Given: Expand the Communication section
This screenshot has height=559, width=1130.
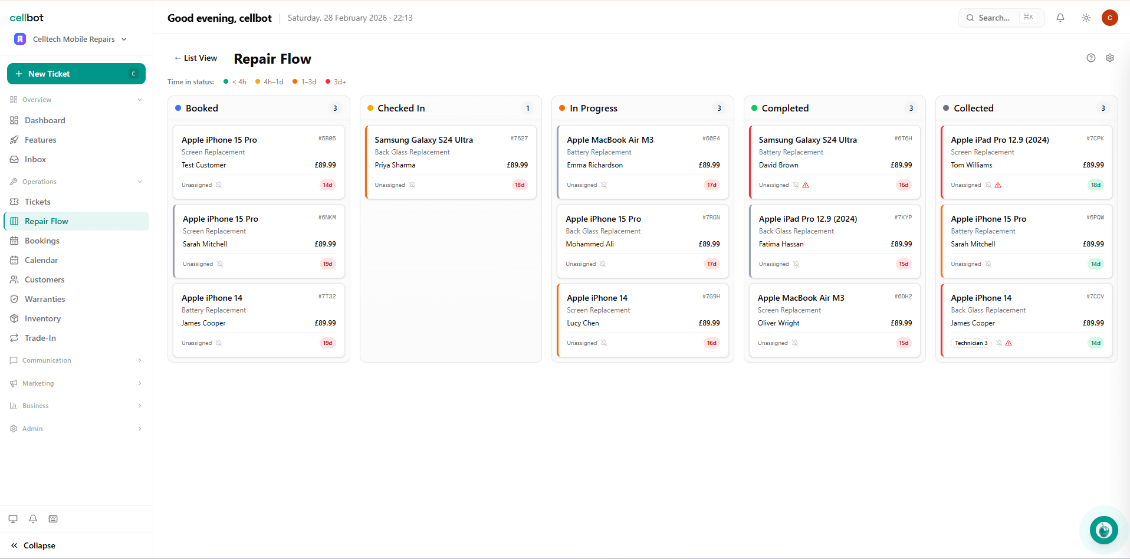Looking at the screenshot, I should 76,360.
